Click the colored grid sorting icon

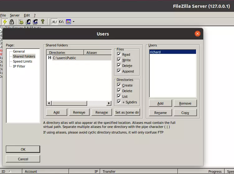point(68,22)
